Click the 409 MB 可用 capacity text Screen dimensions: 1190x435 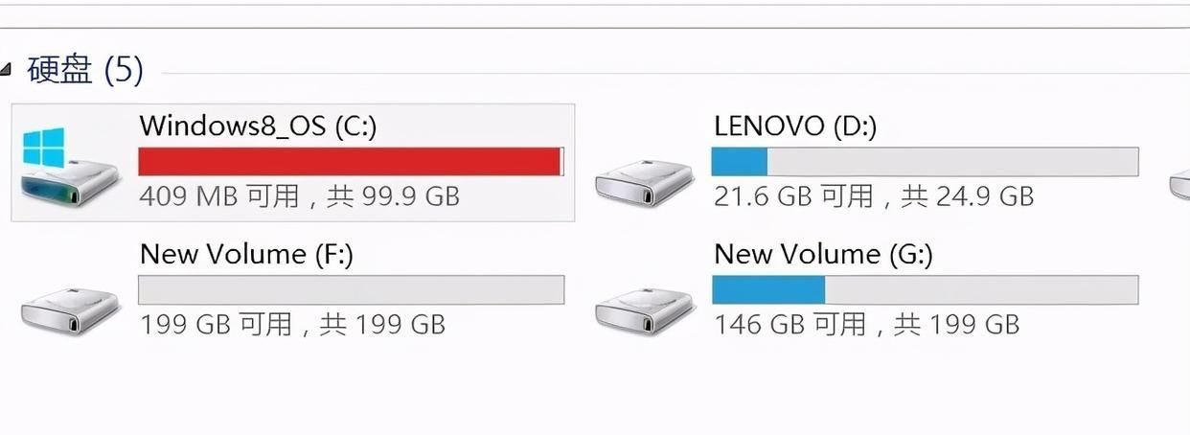pyautogui.click(x=219, y=196)
